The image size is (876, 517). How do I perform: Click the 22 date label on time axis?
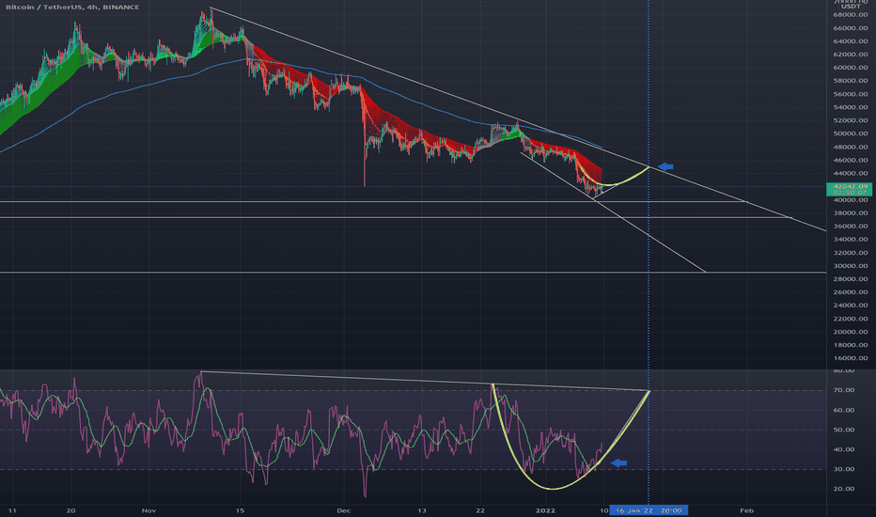(480, 510)
